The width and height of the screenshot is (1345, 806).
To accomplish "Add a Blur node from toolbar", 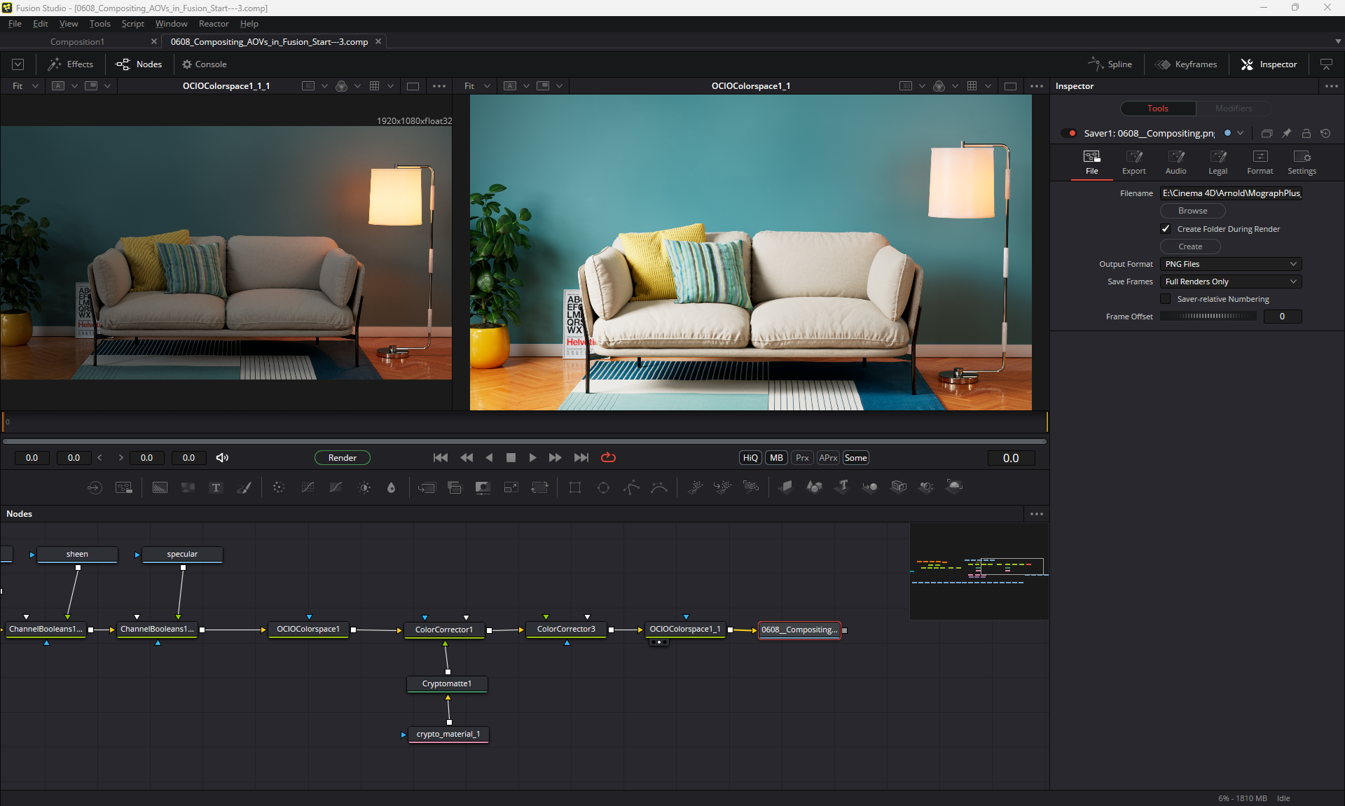I will pos(279,487).
